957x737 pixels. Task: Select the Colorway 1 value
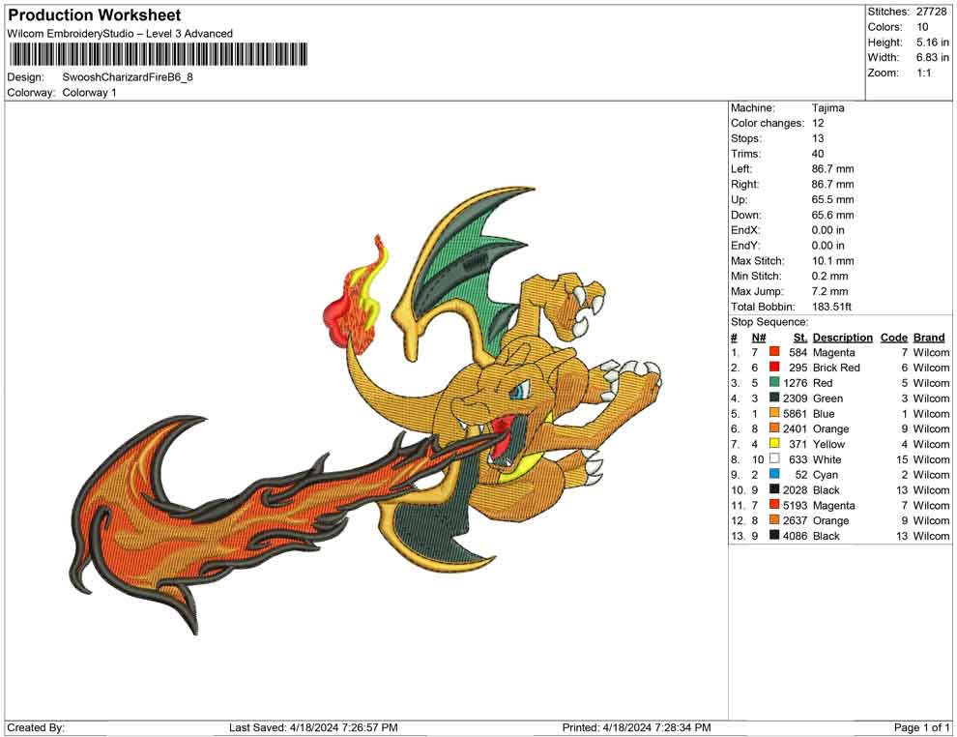[89, 93]
